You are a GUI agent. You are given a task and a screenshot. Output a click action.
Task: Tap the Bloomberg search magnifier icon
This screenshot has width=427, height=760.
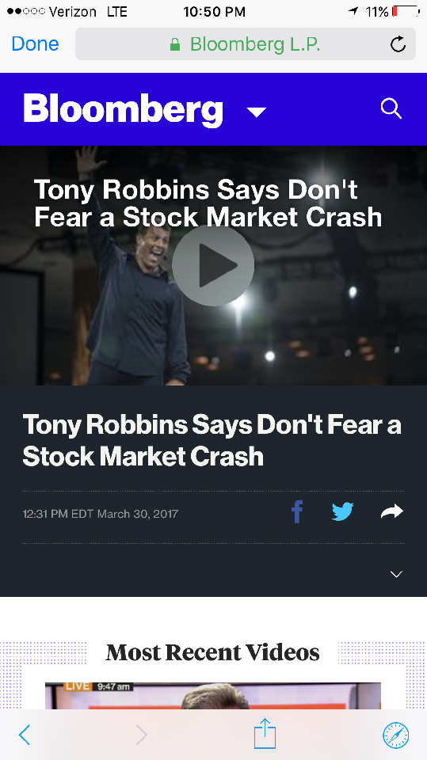coord(391,108)
